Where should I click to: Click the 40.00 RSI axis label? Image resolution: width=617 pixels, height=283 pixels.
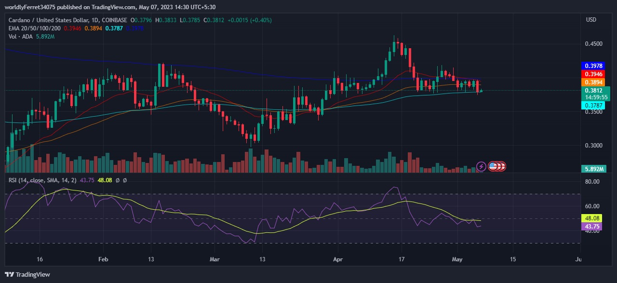click(591, 231)
